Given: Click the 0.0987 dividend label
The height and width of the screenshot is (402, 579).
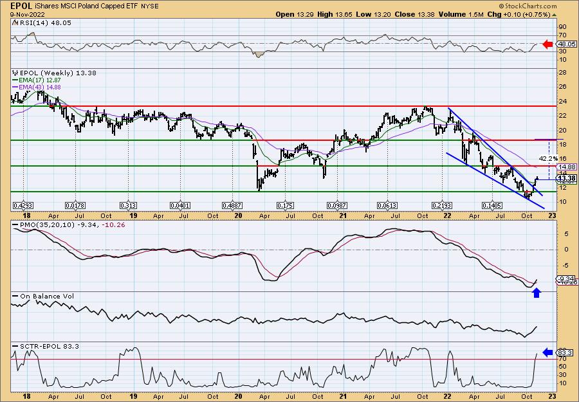Looking at the screenshot, I should point(338,206).
